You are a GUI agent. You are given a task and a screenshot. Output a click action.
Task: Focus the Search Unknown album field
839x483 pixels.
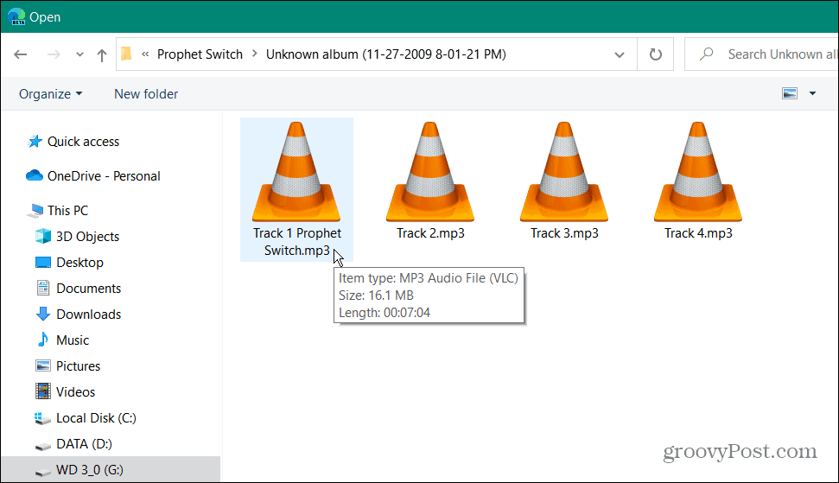761,54
